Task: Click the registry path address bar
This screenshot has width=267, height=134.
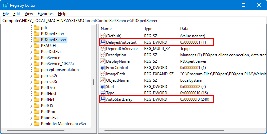Action: pos(133,21)
